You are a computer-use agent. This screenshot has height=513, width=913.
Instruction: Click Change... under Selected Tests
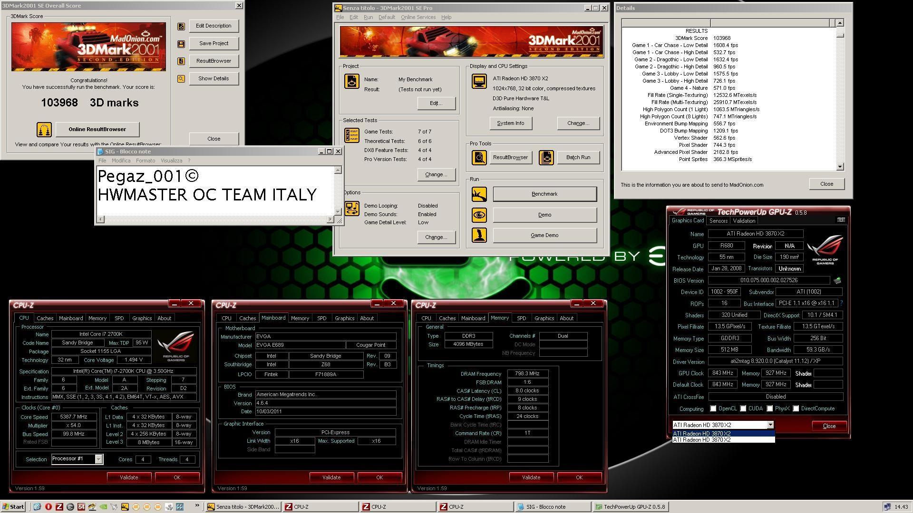coord(436,174)
